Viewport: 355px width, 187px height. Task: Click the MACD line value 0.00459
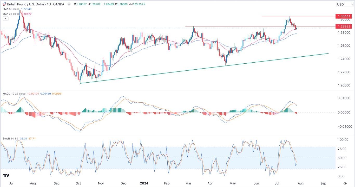(45, 94)
